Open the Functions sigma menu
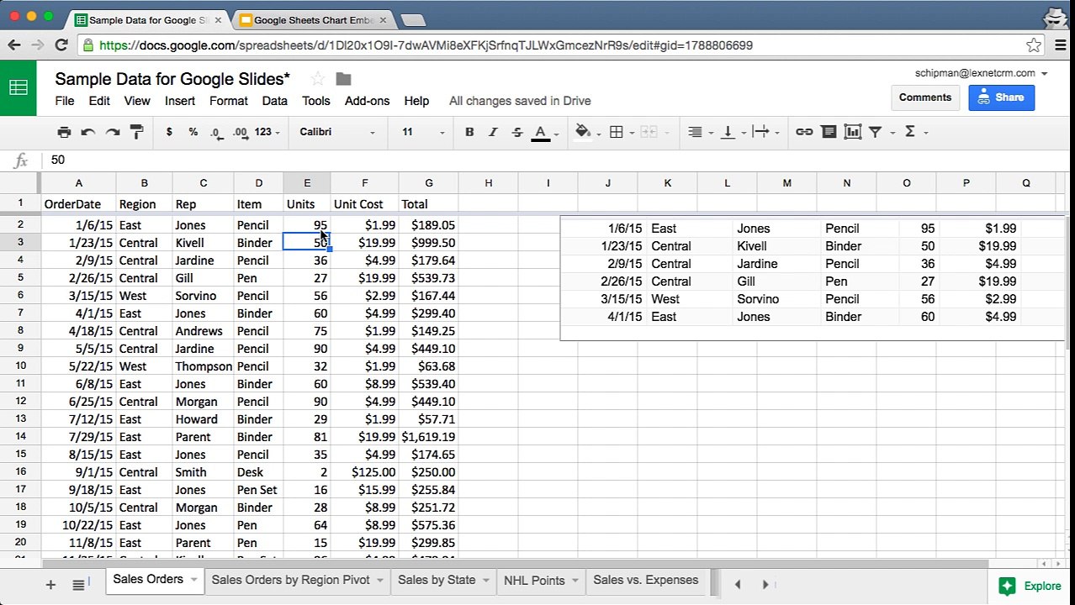Image resolution: width=1075 pixels, height=605 pixels. click(909, 132)
